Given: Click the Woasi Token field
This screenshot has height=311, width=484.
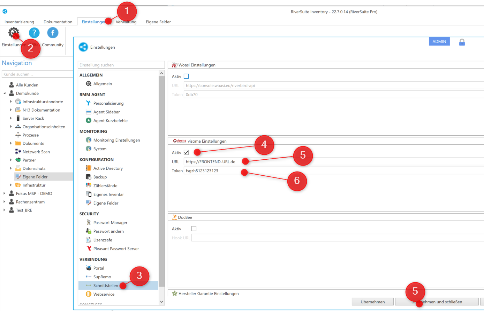Looking at the screenshot, I should pos(334,94).
